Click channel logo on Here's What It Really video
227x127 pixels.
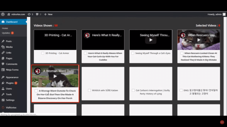[x=87, y=35]
